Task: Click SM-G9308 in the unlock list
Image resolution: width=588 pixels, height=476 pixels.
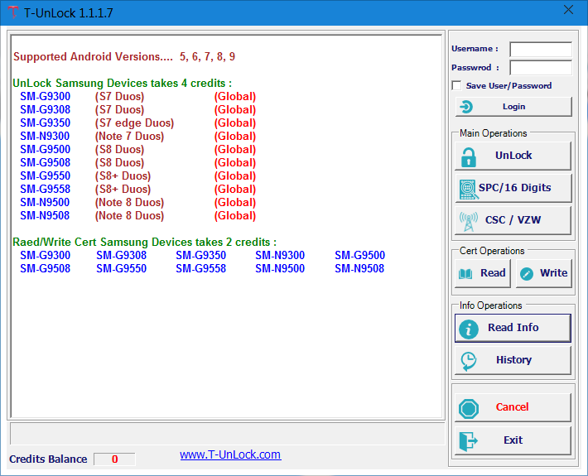Action: pyautogui.click(x=45, y=109)
